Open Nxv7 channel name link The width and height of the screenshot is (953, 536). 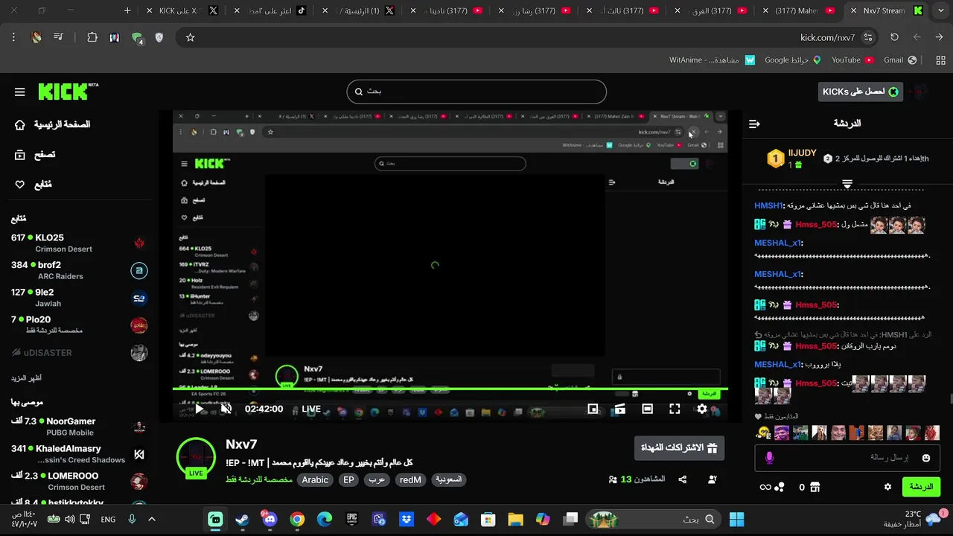(241, 444)
